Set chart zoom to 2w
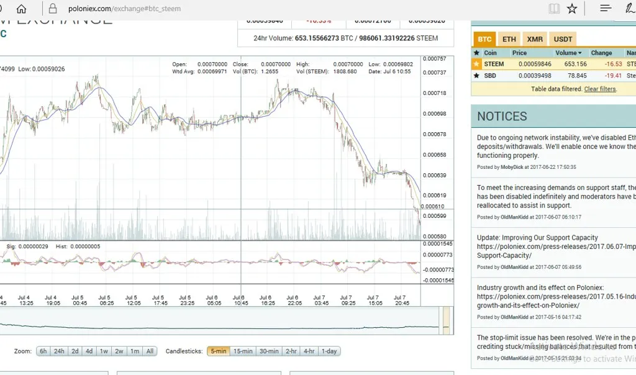Screen dimensions: 636x375 click(x=119, y=351)
